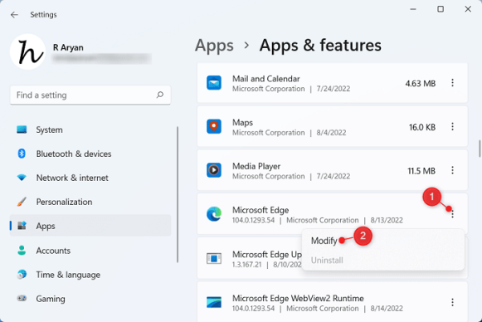Open more options for Edge WebView2 Runtime
Viewport: 482px width, 322px height.
452,302
